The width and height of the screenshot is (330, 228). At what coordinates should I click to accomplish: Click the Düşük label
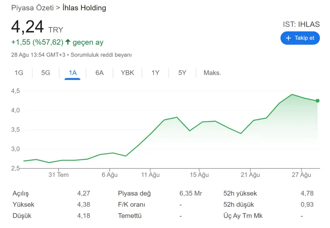22,216
